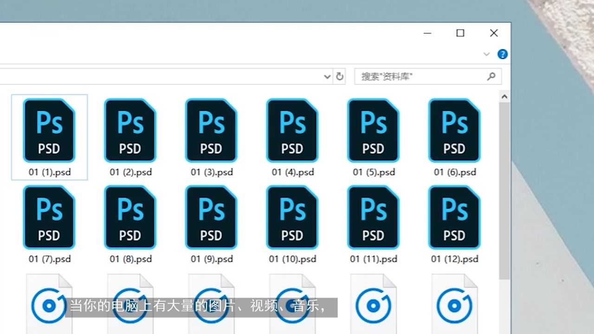594x334 pixels.
Task: Click the file name 01 (11).psd
Action: (374, 259)
